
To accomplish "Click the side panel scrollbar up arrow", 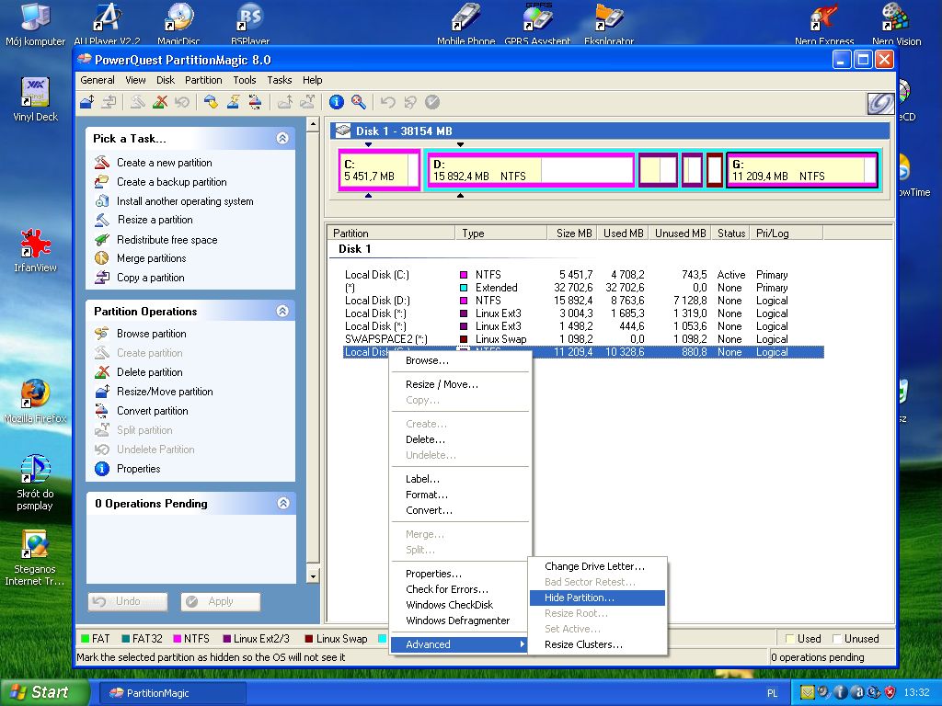I will [x=313, y=124].
